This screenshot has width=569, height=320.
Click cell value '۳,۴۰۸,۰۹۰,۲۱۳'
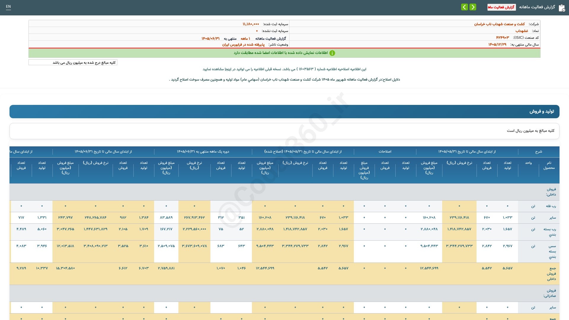[x=95, y=246]
